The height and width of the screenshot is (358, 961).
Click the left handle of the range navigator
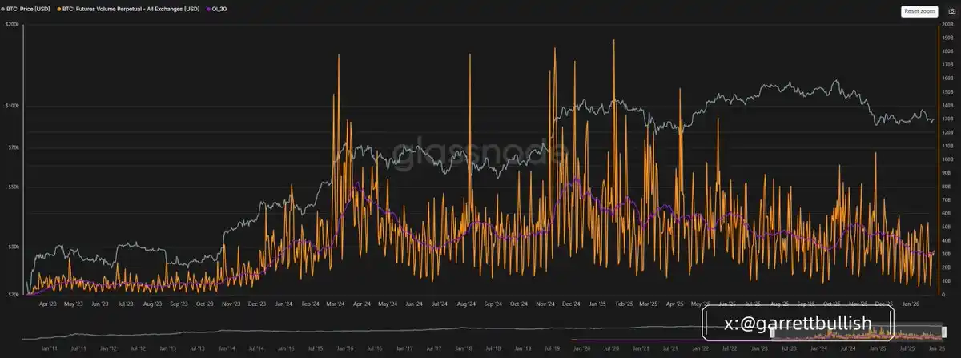[x=772, y=332]
